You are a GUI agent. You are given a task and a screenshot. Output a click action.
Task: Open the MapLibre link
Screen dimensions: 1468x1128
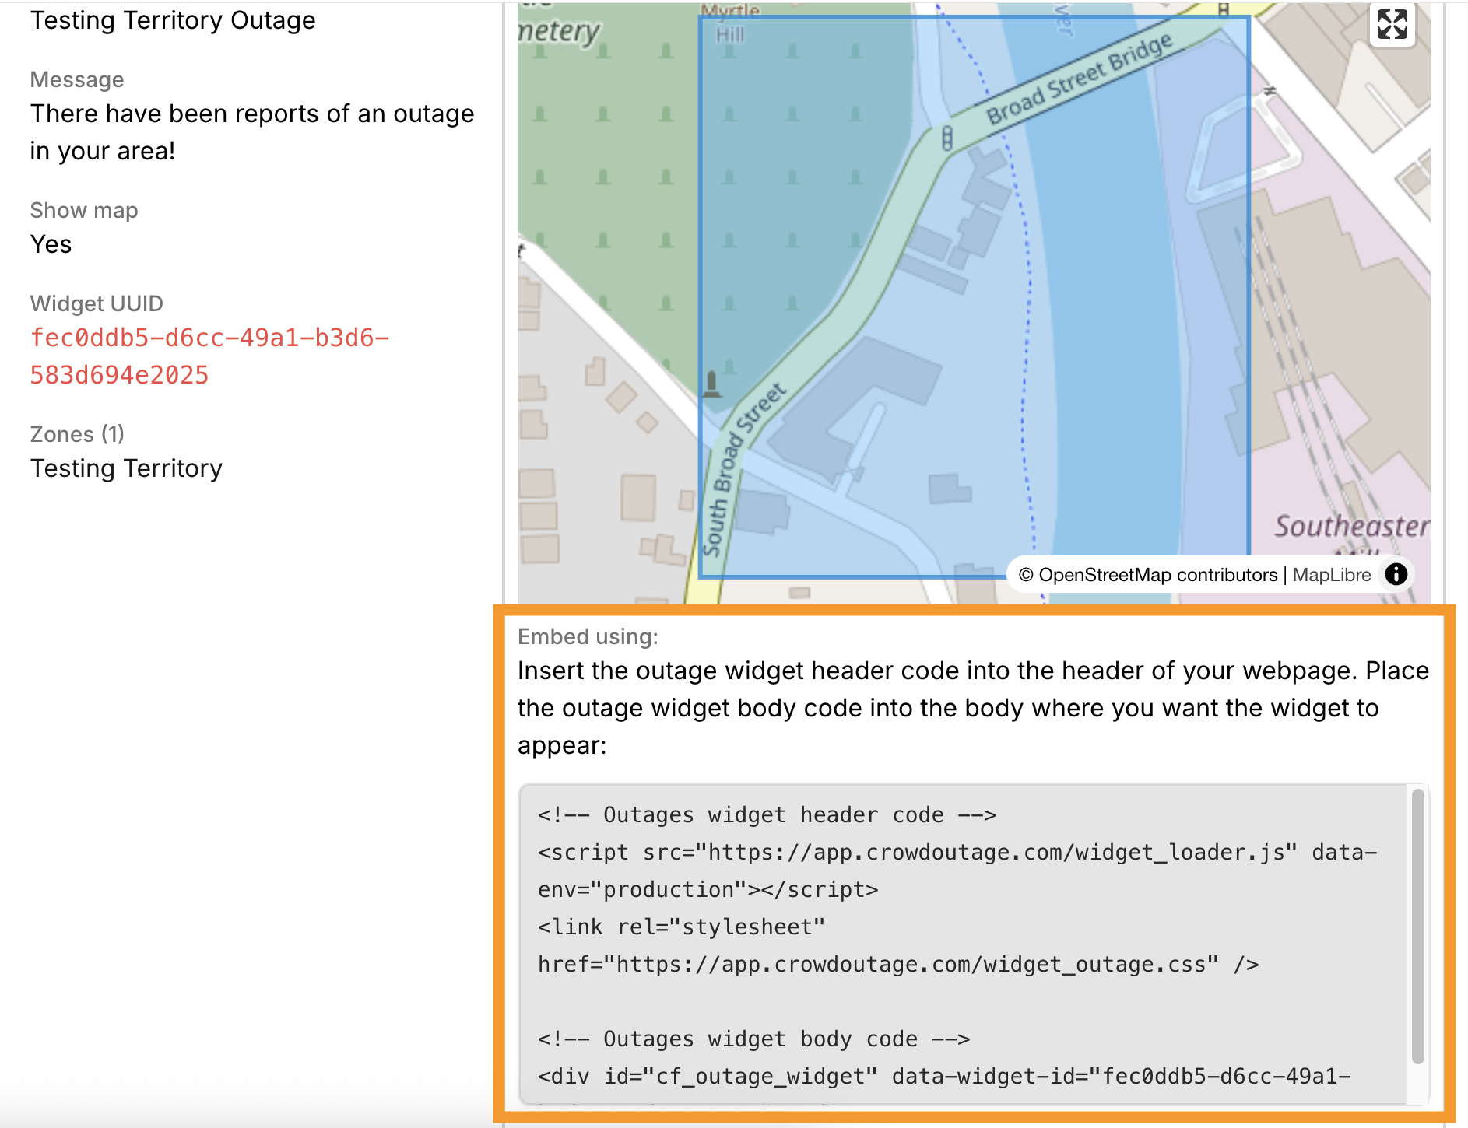[1332, 575]
